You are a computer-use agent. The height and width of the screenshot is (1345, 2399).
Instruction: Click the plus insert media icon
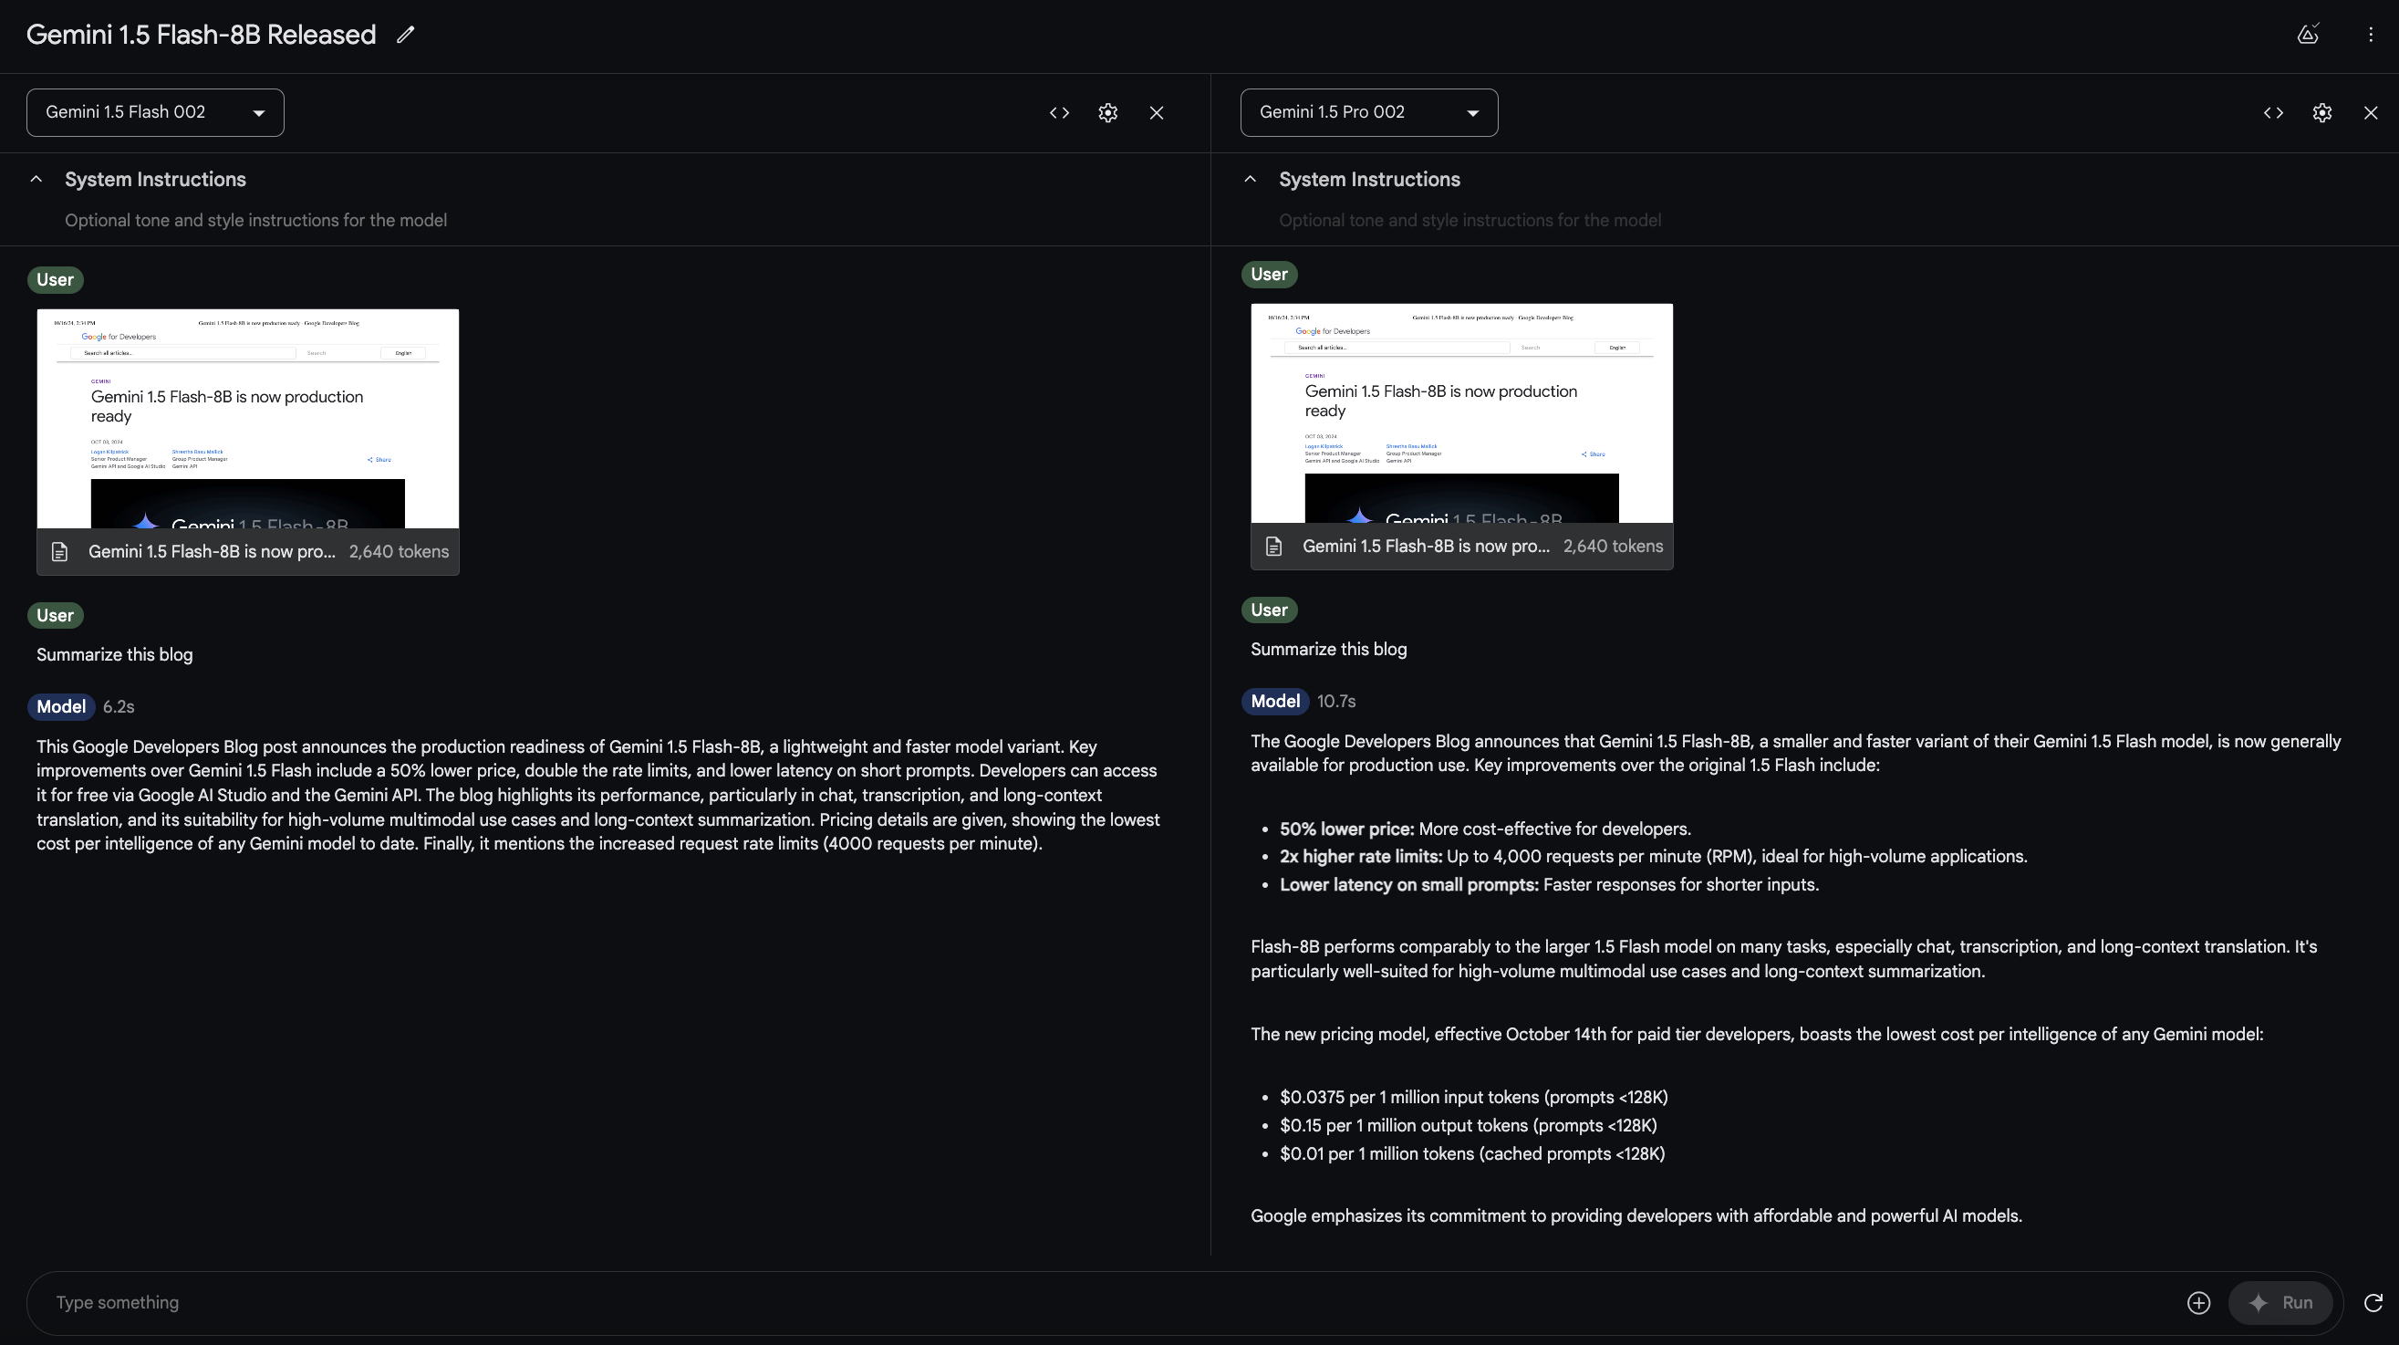(x=2197, y=1303)
